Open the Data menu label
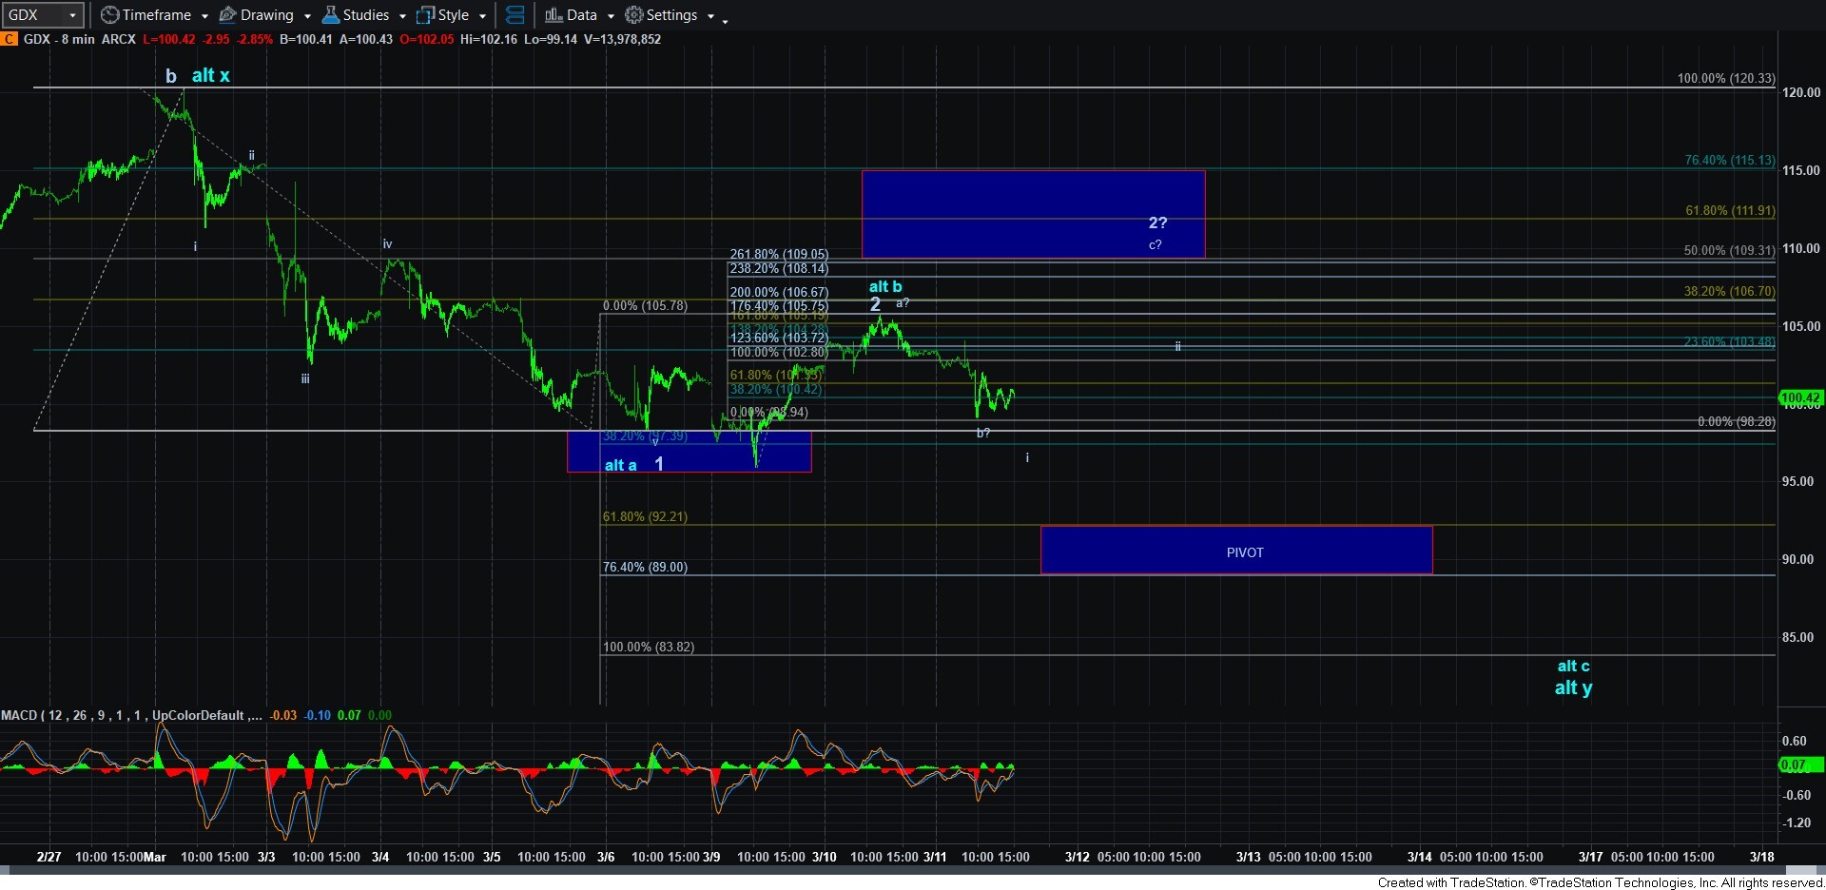Screen dimensions: 1826x890 tap(581, 15)
